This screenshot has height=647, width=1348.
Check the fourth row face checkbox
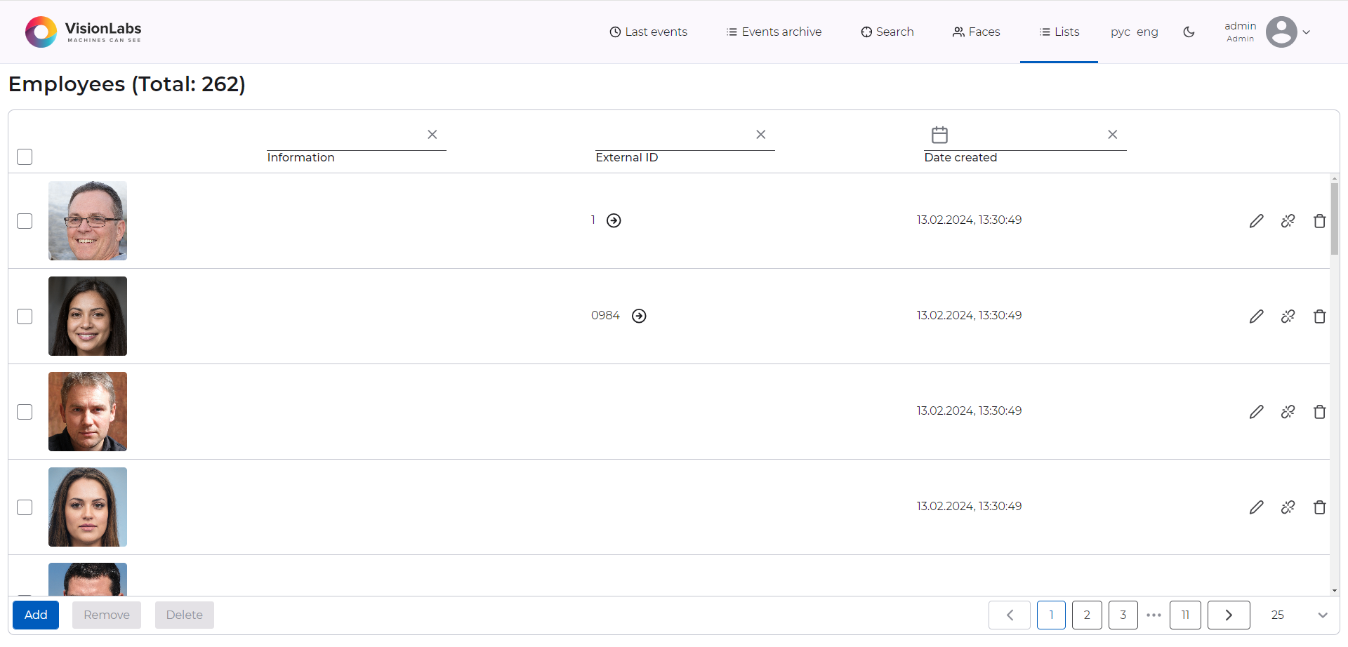[x=25, y=507]
